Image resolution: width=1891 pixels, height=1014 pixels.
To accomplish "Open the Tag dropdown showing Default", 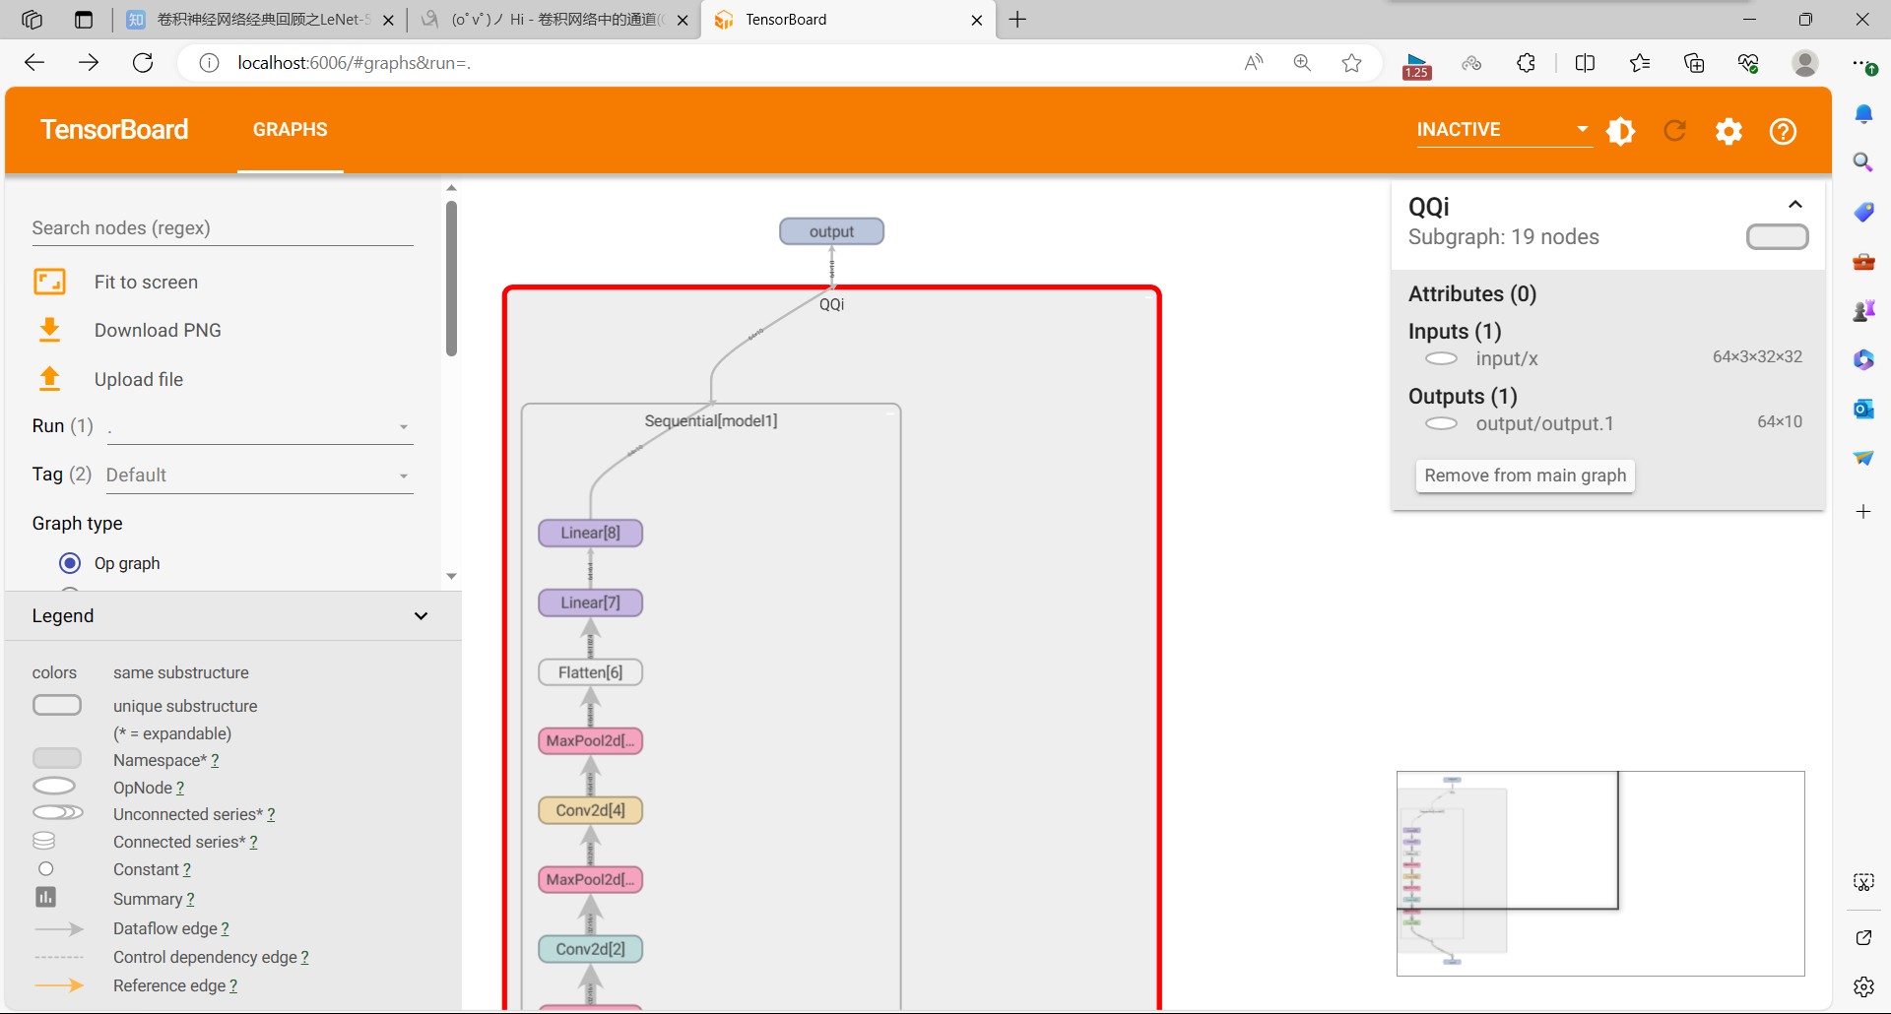I will point(260,475).
